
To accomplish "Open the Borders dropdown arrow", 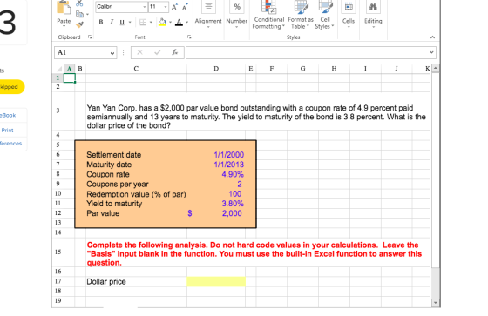I will pyautogui.click(x=151, y=22).
